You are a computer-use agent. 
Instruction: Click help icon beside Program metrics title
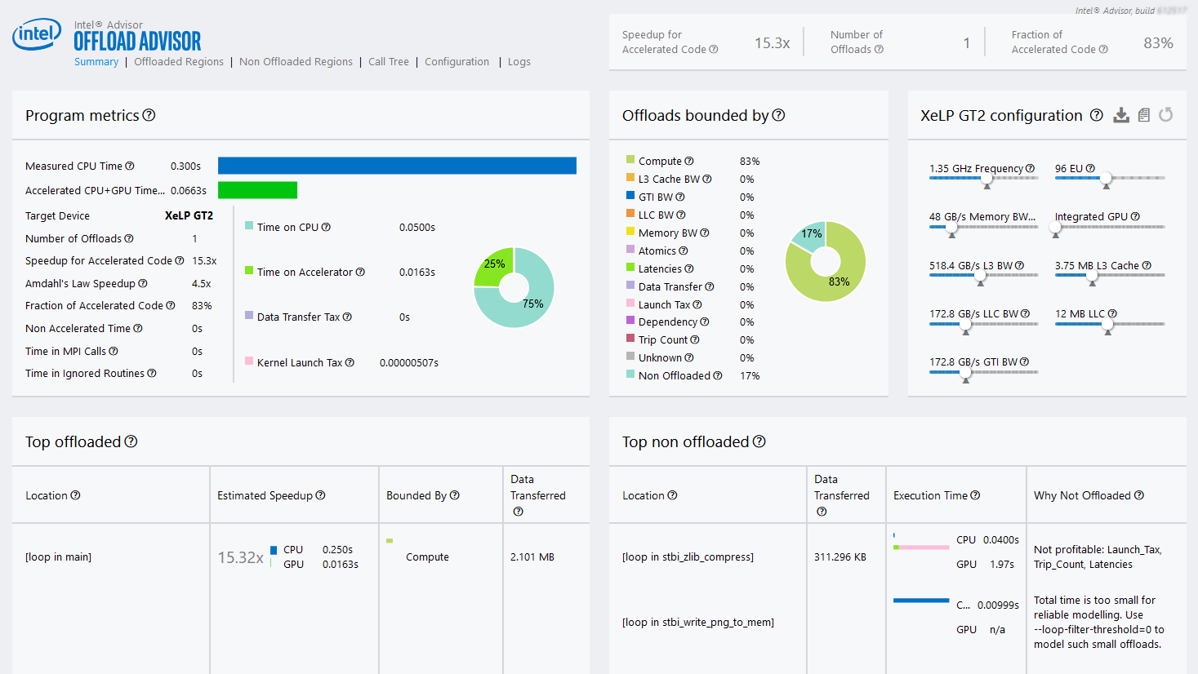tap(149, 115)
